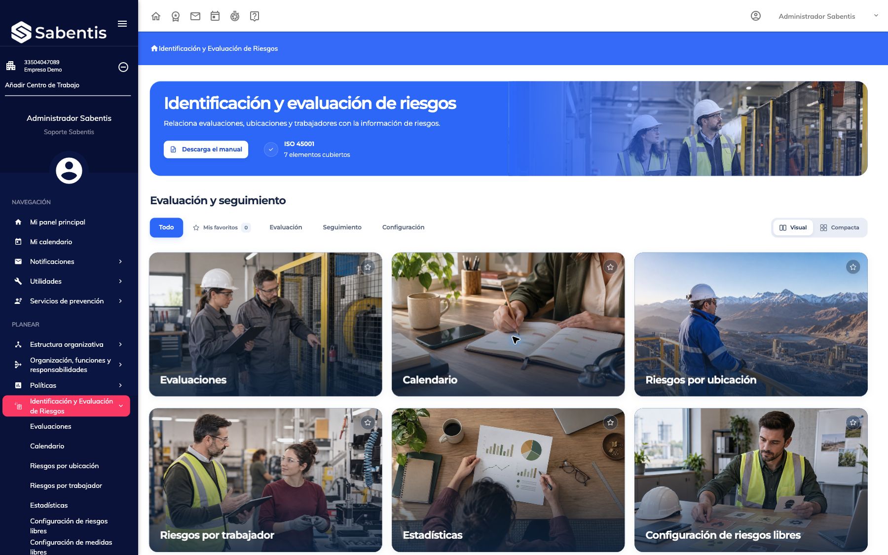
Task: Open the Evaluaciones card thumbnail
Action: [265, 324]
